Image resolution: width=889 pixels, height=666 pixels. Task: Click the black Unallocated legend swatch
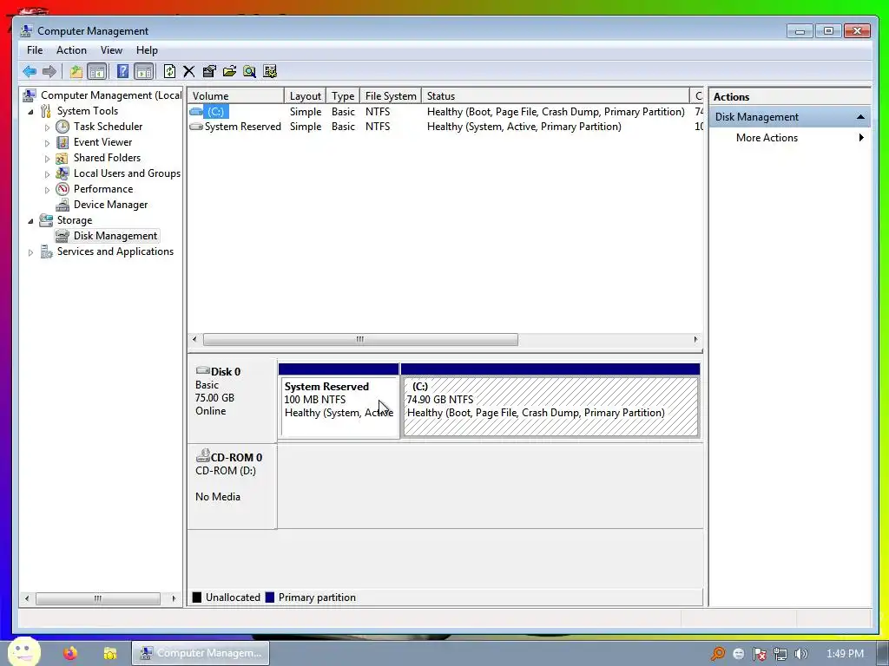point(197,597)
